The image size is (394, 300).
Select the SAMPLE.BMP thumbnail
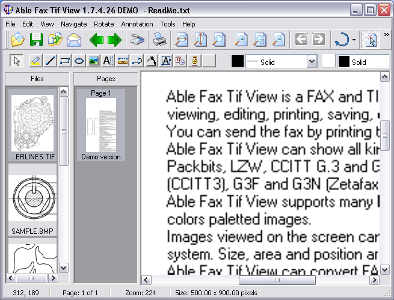point(32,200)
